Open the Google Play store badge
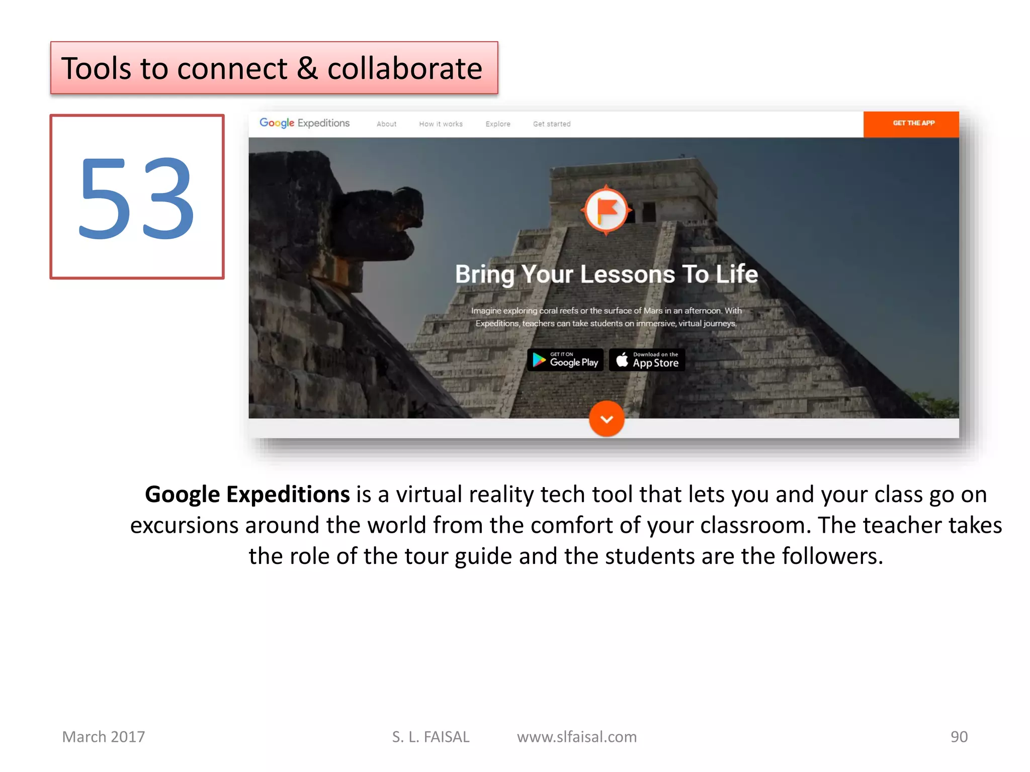 [565, 360]
